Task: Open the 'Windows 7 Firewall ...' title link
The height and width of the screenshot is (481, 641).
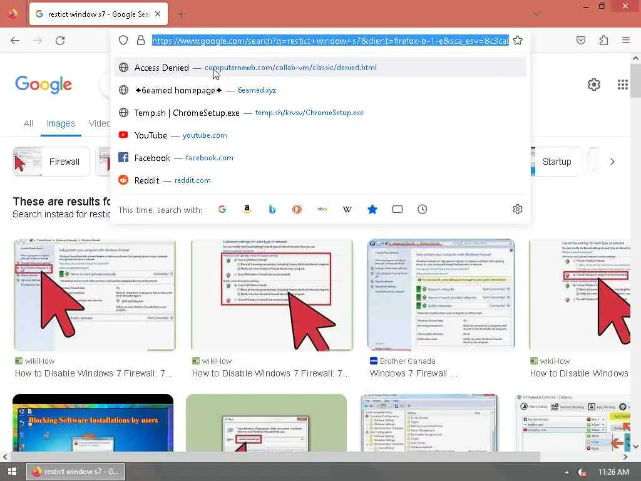Action: 413,373
